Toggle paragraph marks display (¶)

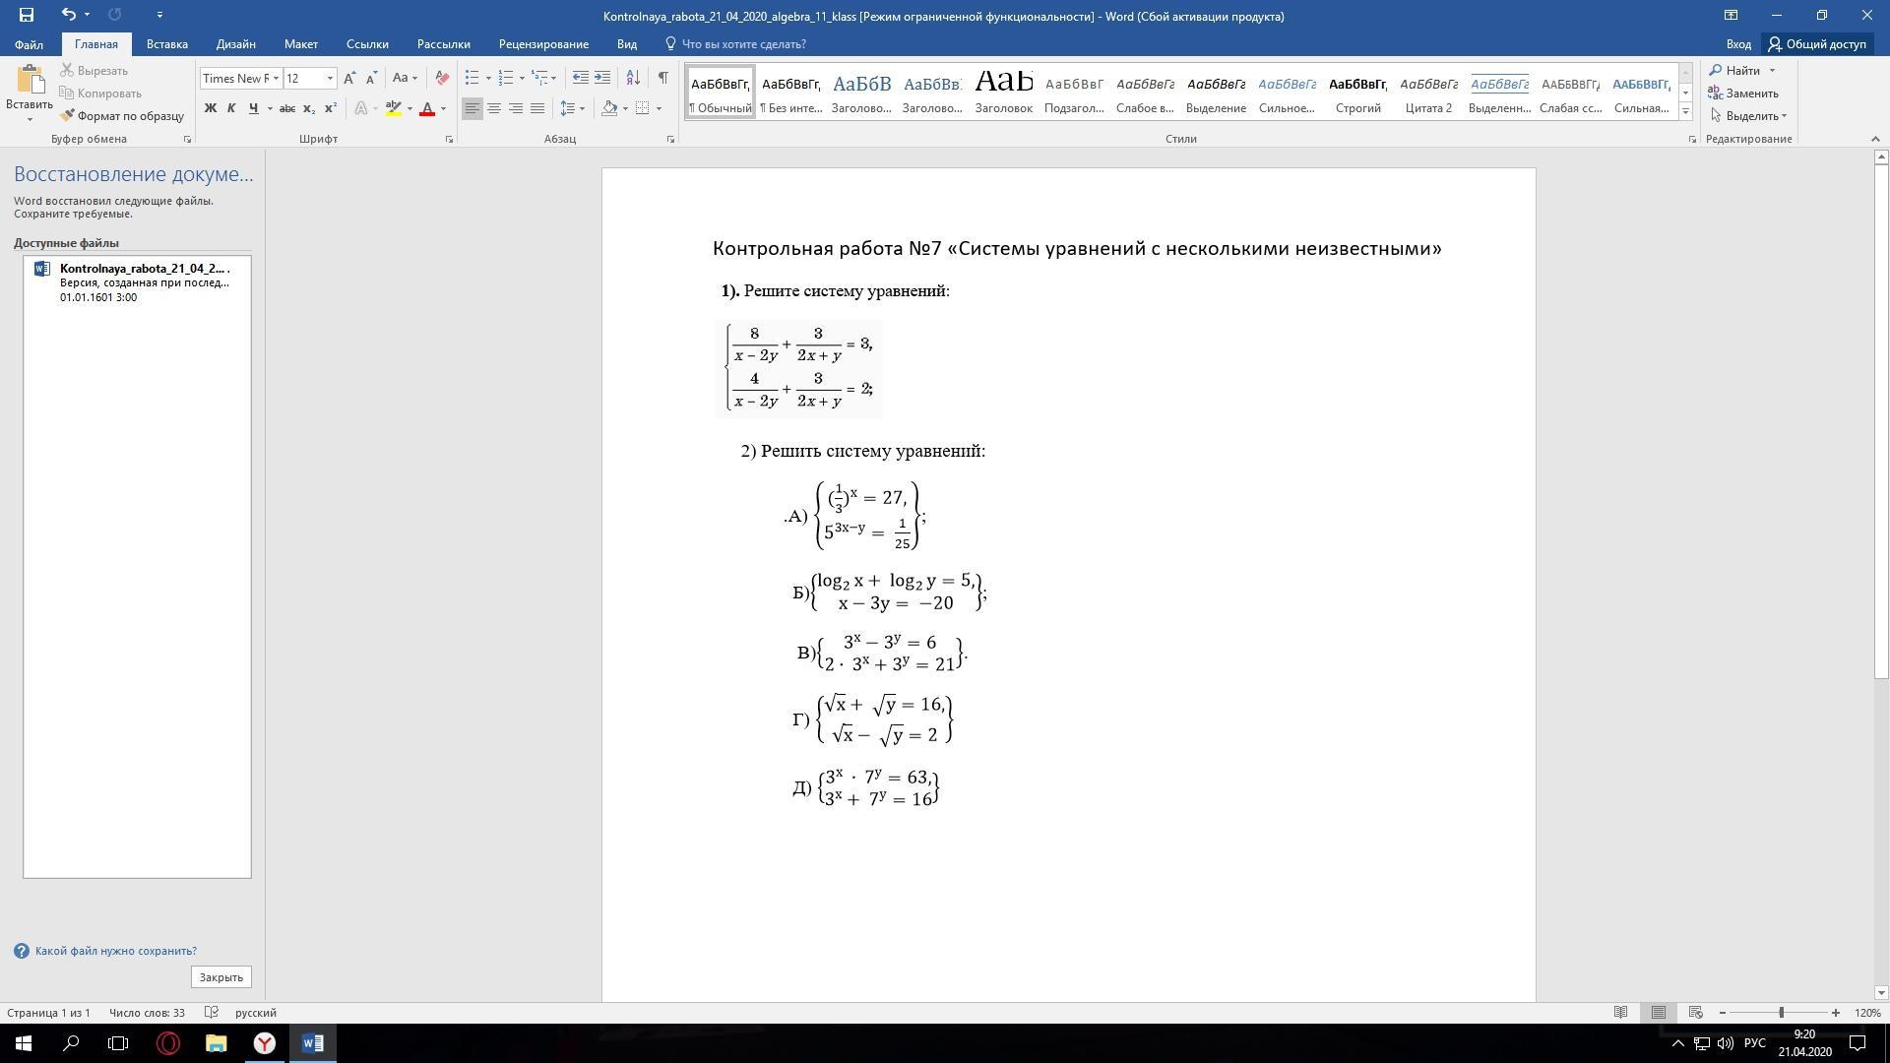663,78
